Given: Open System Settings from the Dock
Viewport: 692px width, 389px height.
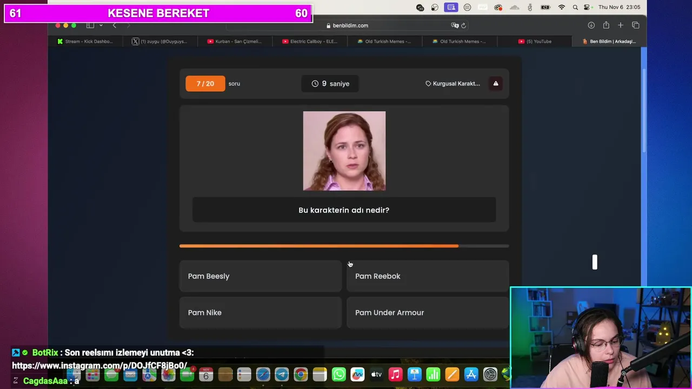Looking at the screenshot, I should coord(490,374).
